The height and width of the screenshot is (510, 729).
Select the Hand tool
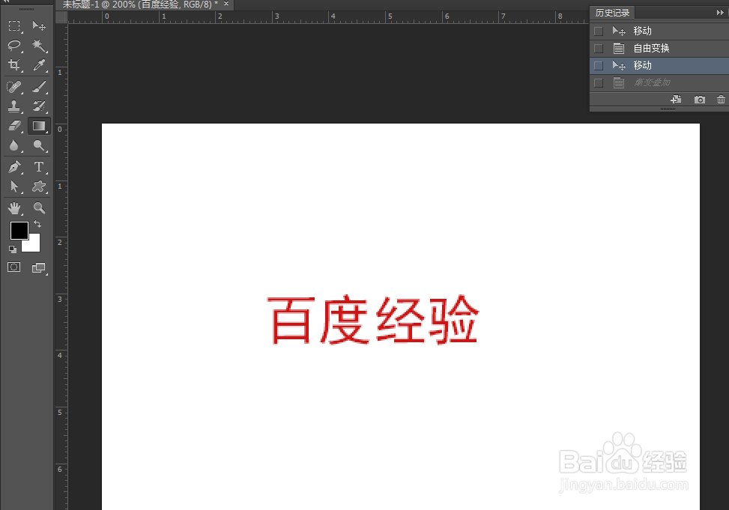click(14, 208)
